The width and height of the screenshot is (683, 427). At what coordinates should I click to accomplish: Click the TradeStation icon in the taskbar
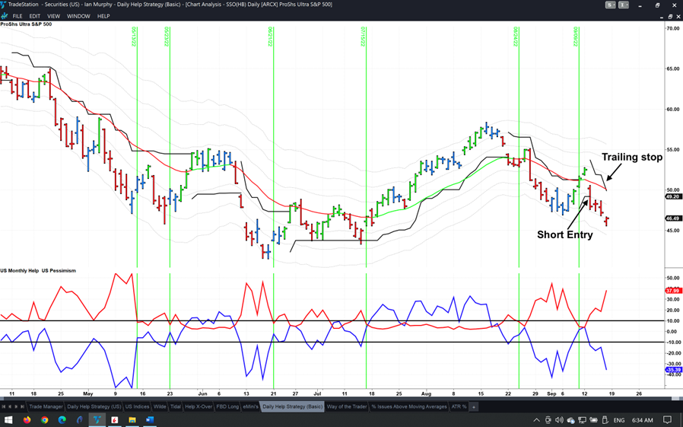pos(97,419)
